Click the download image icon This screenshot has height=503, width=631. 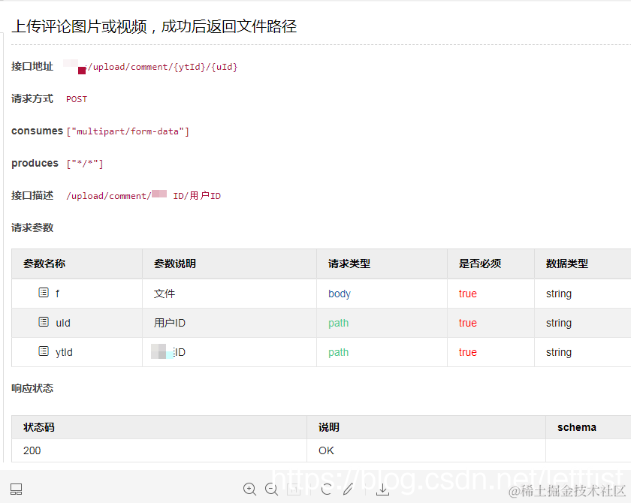tap(382, 489)
